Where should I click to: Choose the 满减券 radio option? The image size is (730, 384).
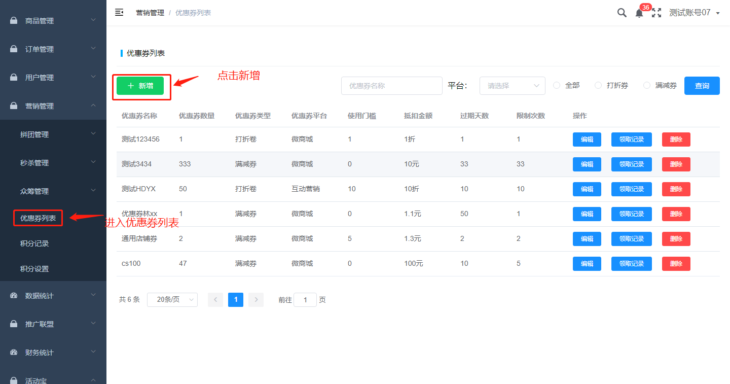647,86
